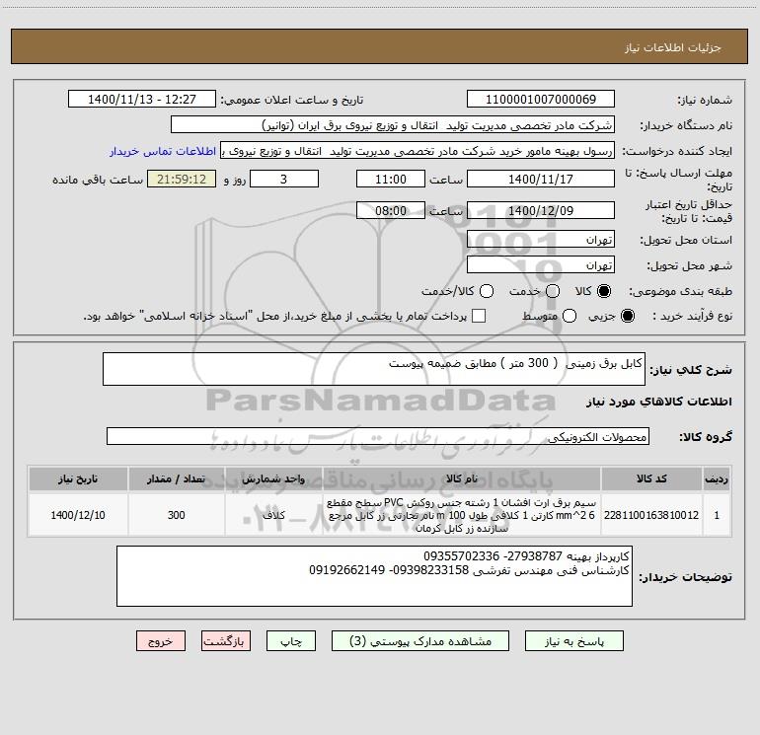Click the کد کالا column header
The height and width of the screenshot is (735, 760).
[x=651, y=478]
